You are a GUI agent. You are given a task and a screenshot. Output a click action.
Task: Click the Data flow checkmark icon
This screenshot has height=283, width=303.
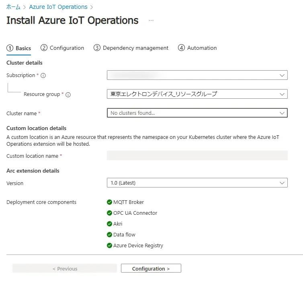pos(109,235)
